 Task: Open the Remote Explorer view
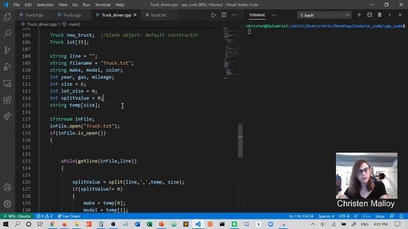(x=7, y=83)
